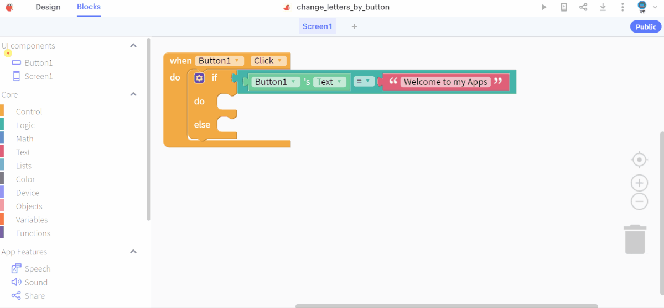Image resolution: width=664 pixels, height=308 pixels.
Task: Open the three-dot more options menu
Action: pyautogui.click(x=622, y=7)
